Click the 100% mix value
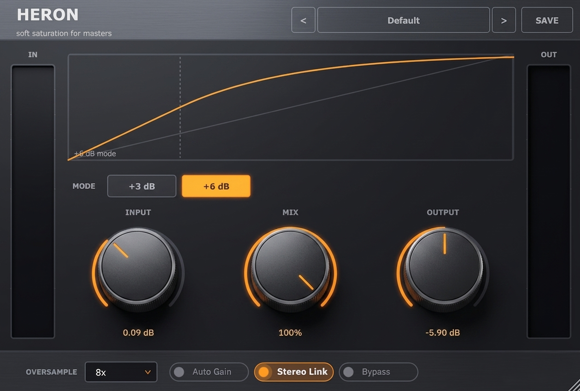Screen dimensions: 580x391 pos(290,332)
